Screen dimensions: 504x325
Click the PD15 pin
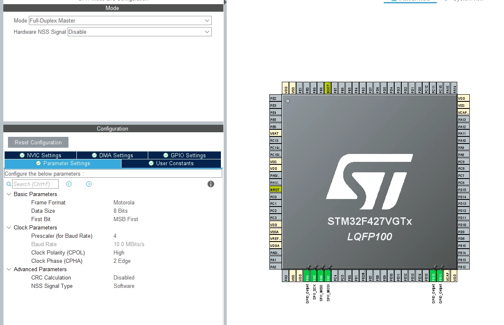point(463,189)
